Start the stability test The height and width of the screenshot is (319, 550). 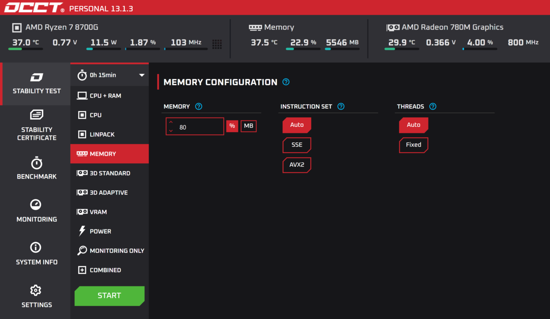[x=110, y=296]
